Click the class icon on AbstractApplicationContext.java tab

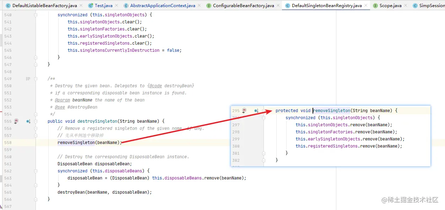[126, 6]
